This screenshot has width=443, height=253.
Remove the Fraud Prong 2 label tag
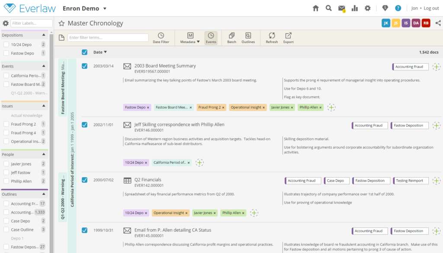pos(223,107)
